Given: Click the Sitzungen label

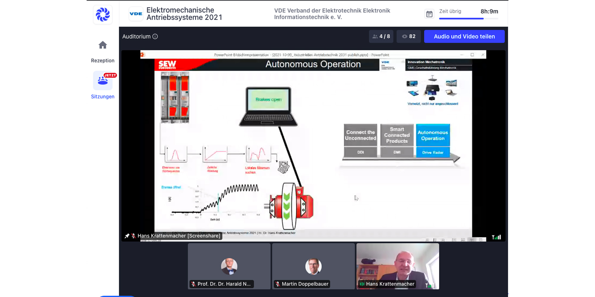Looking at the screenshot, I should tap(103, 97).
